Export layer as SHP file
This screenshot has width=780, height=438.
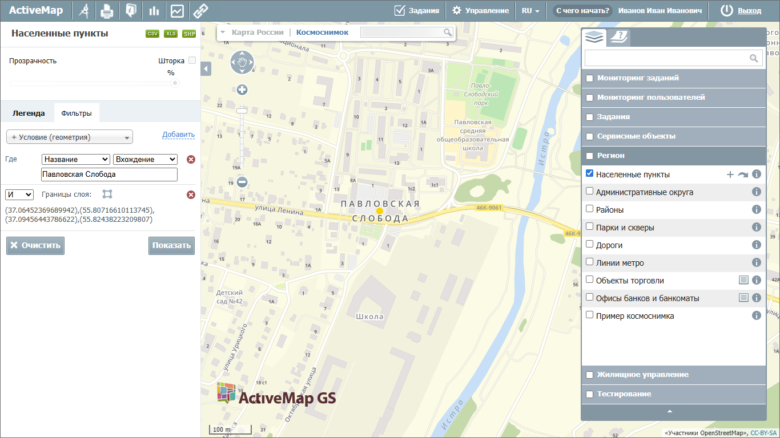click(x=189, y=34)
